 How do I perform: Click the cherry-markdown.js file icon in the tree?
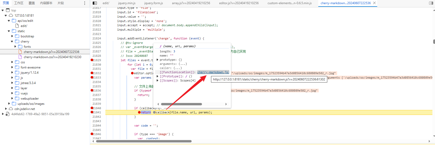pos(20,52)
